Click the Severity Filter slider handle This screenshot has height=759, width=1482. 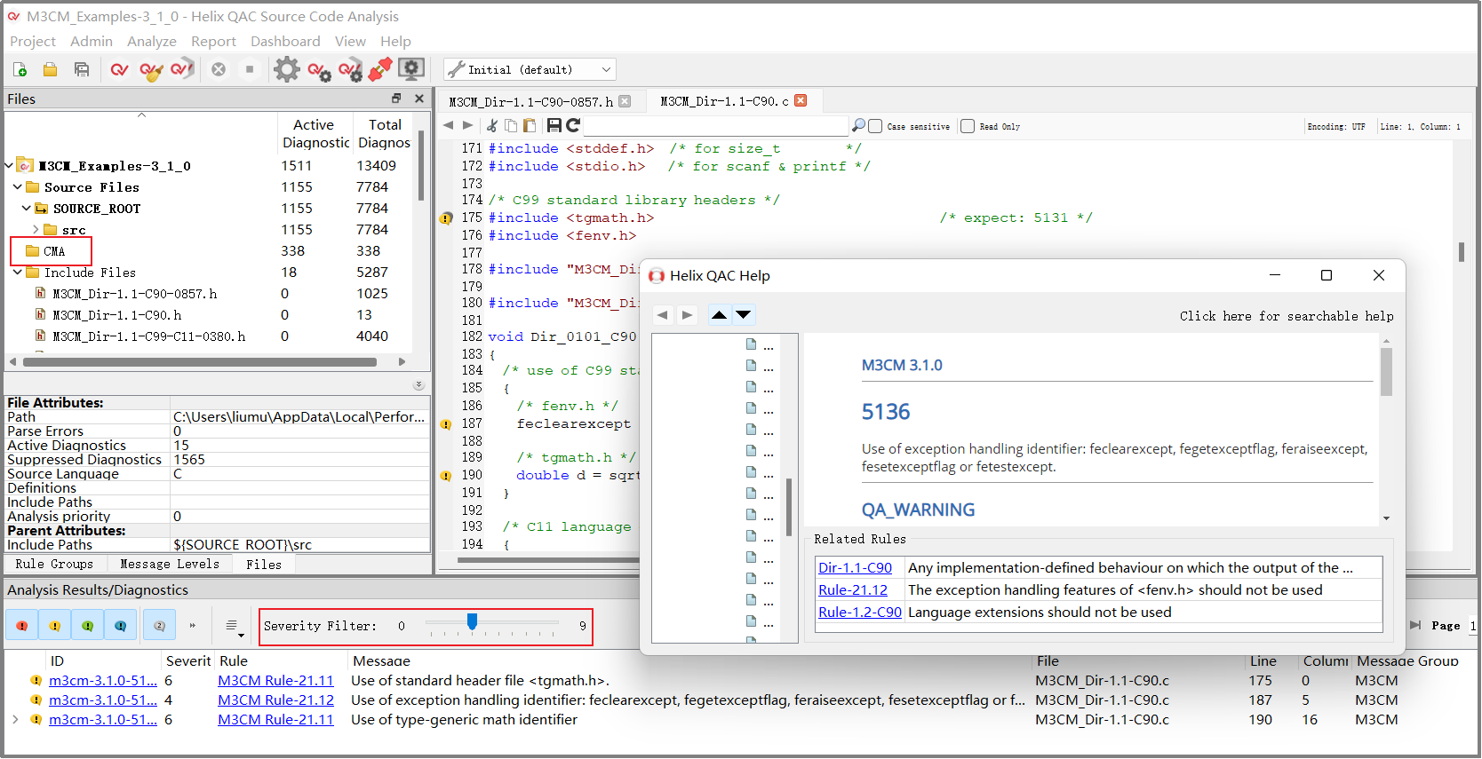coord(472,621)
